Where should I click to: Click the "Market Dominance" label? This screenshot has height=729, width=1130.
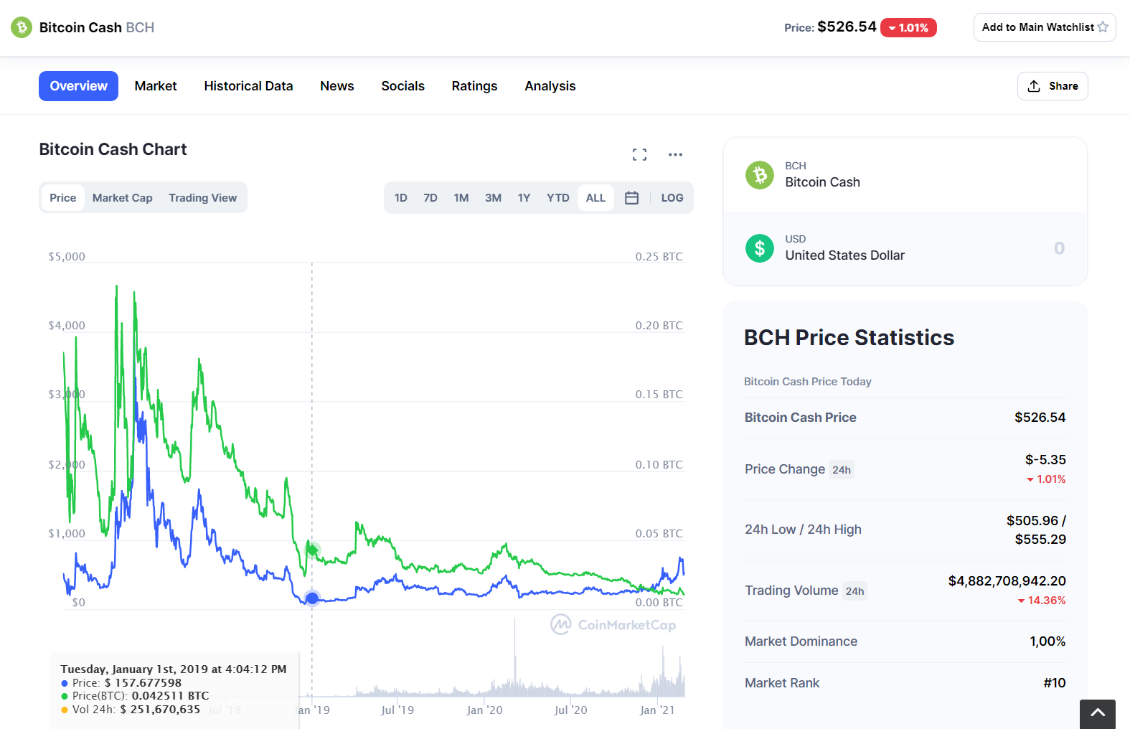(x=801, y=641)
